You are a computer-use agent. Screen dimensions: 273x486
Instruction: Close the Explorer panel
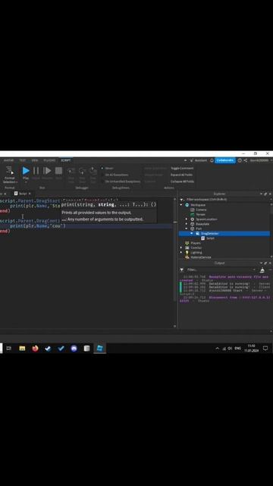tap(270, 194)
